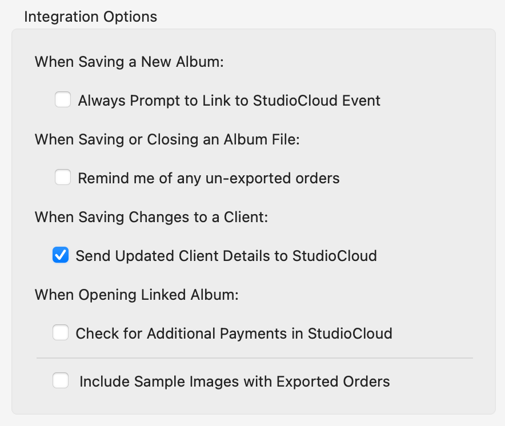Screen dimensions: 505x426
Task: Click 'When Saving or Closing an Album File:' heading
Action: click(x=167, y=139)
